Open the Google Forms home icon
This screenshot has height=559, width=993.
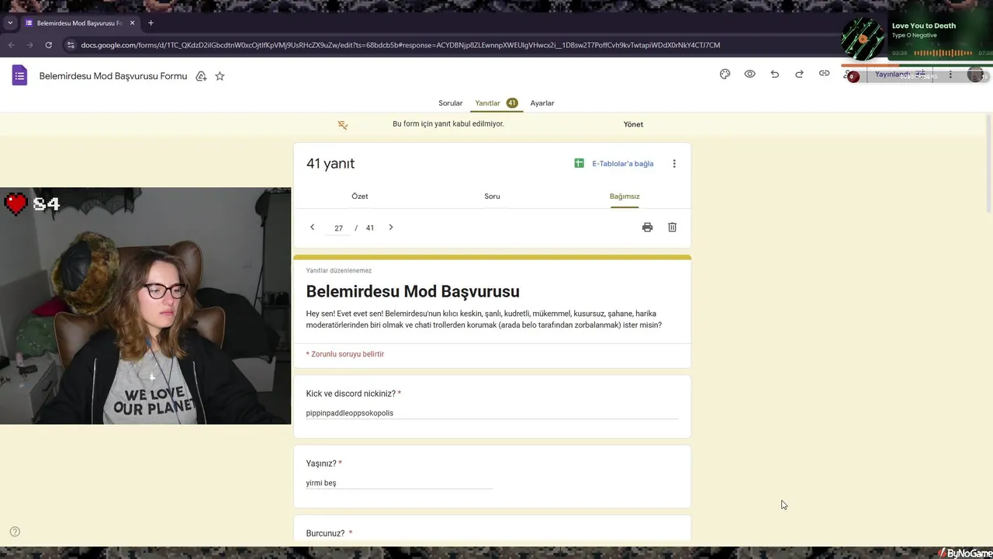tap(19, 75)
